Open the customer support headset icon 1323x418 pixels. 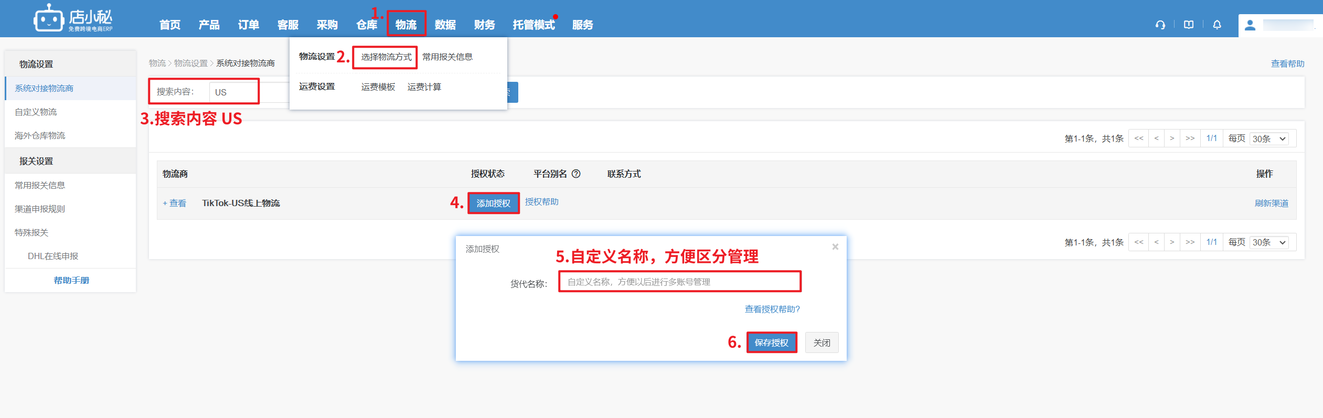1160,25
